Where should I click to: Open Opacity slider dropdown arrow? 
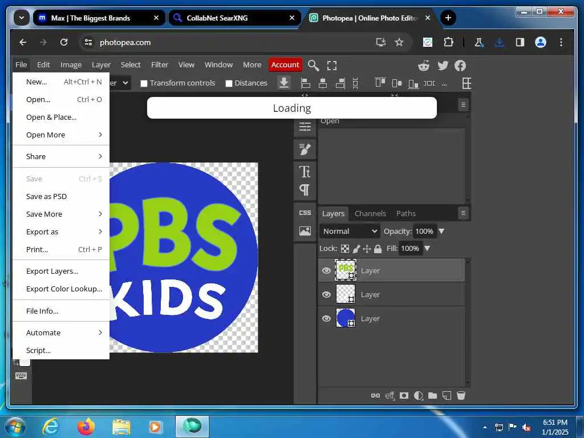point(441,232)
